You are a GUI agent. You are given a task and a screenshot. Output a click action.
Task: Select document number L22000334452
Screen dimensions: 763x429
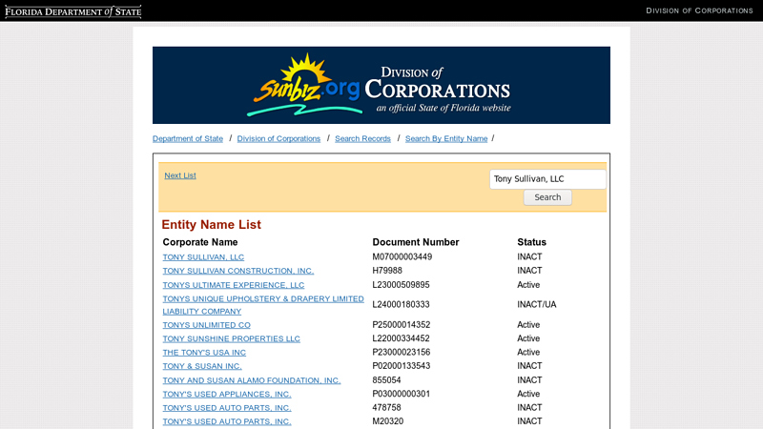[401, 338]
